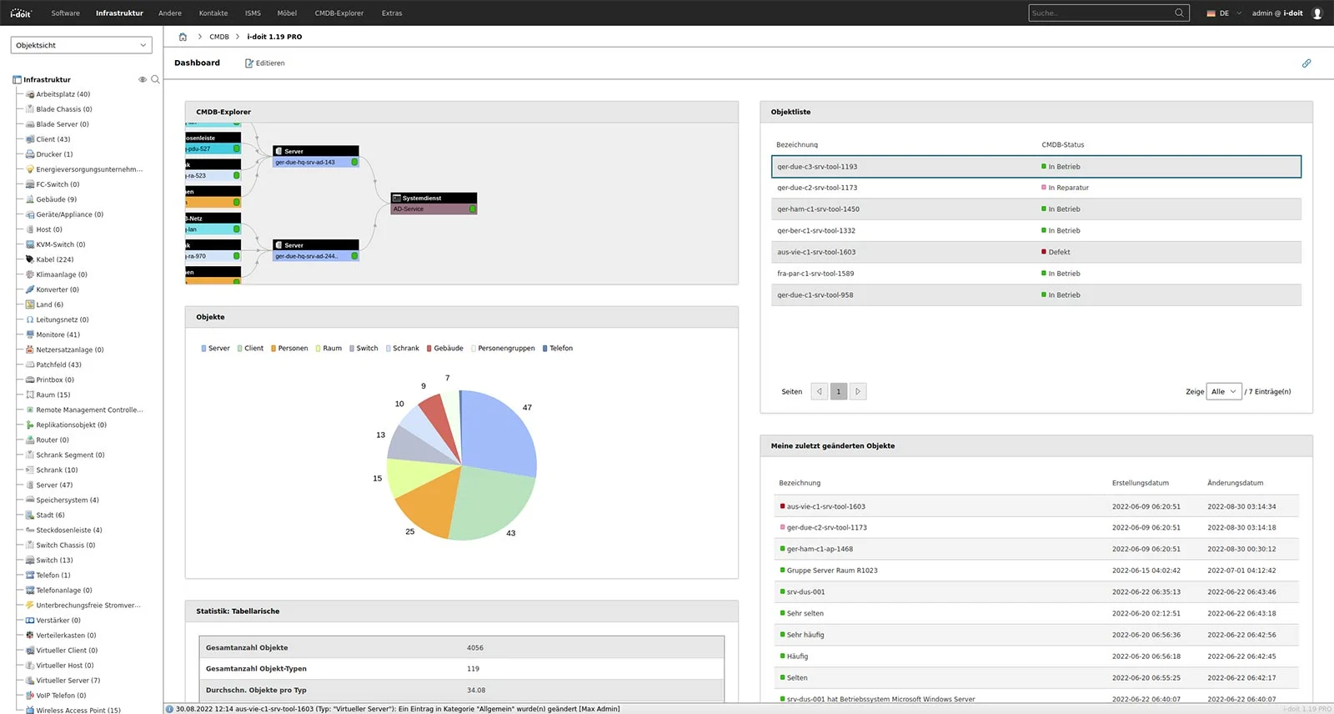
Task: Toggle Server series in chart legend
Action: (x=214, y=349)
